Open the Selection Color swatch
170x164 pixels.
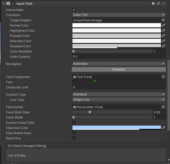pyautogui.click(x=117, y=128)
